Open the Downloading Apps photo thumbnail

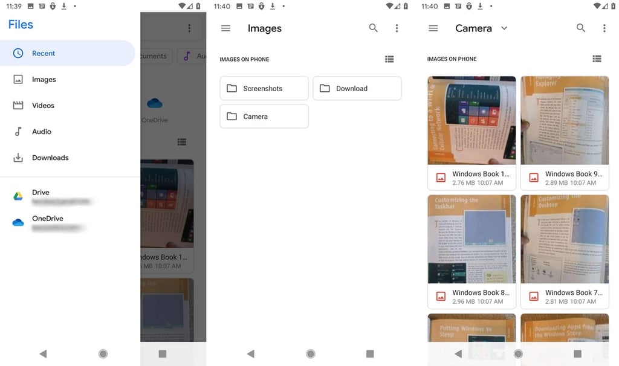pyautogui.click(x=565, y=328)
